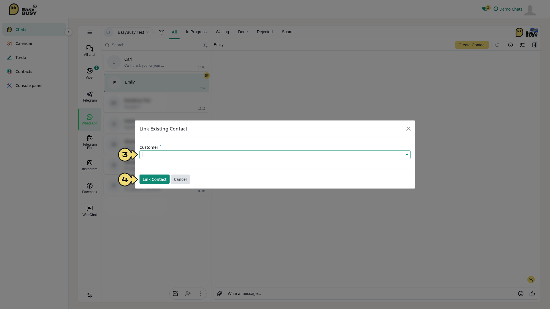Screen dimensions: 550x309
Task: Open Demo Chats link
Action: [508, 9]
